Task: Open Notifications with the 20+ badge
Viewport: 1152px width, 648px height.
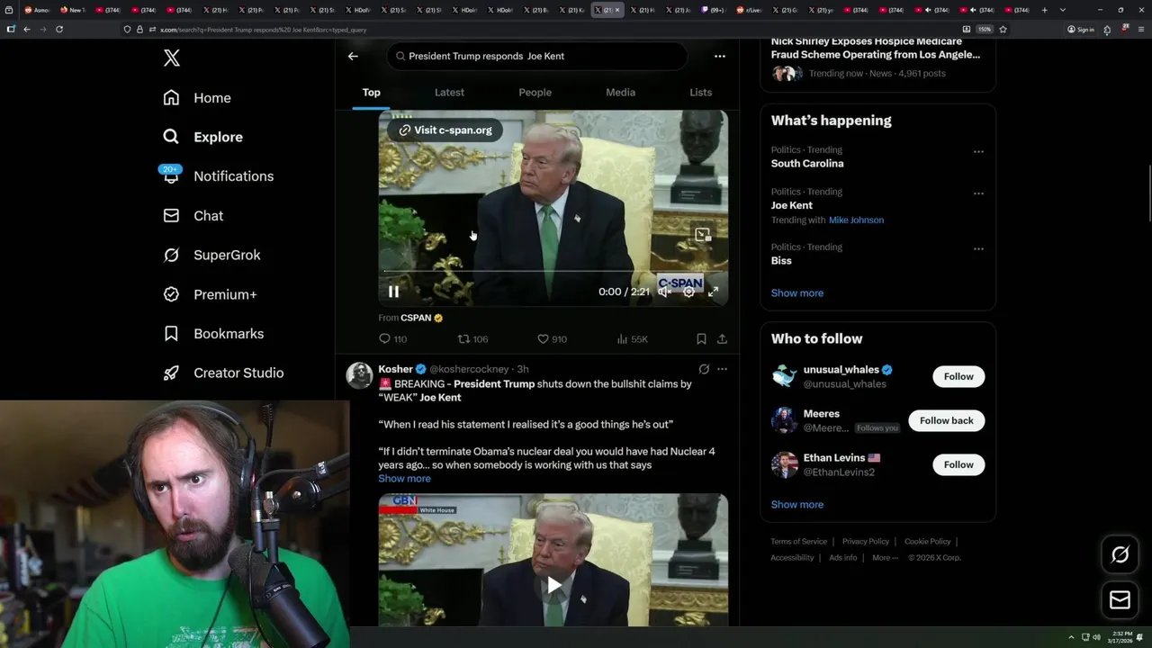Action: click(x=218, y=176)
